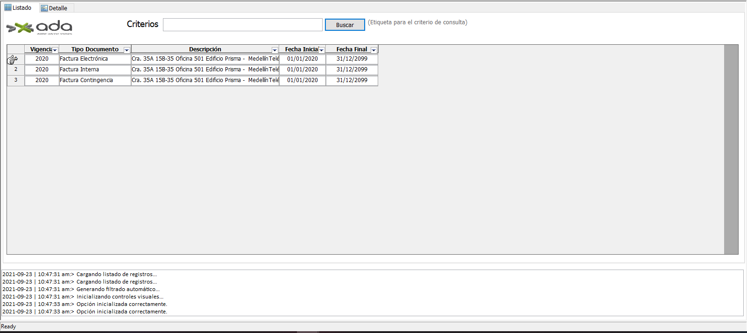Click the Tipo Documento column header
Screen dimensions: 747x333
95,49
